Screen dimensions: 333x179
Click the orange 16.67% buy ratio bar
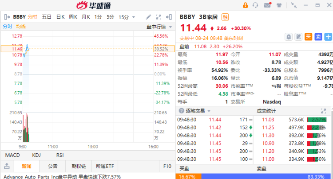(x=188, y=177)
